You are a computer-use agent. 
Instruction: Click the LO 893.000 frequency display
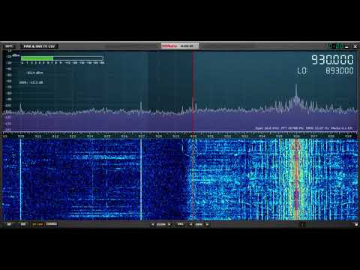tap(325, 70)
